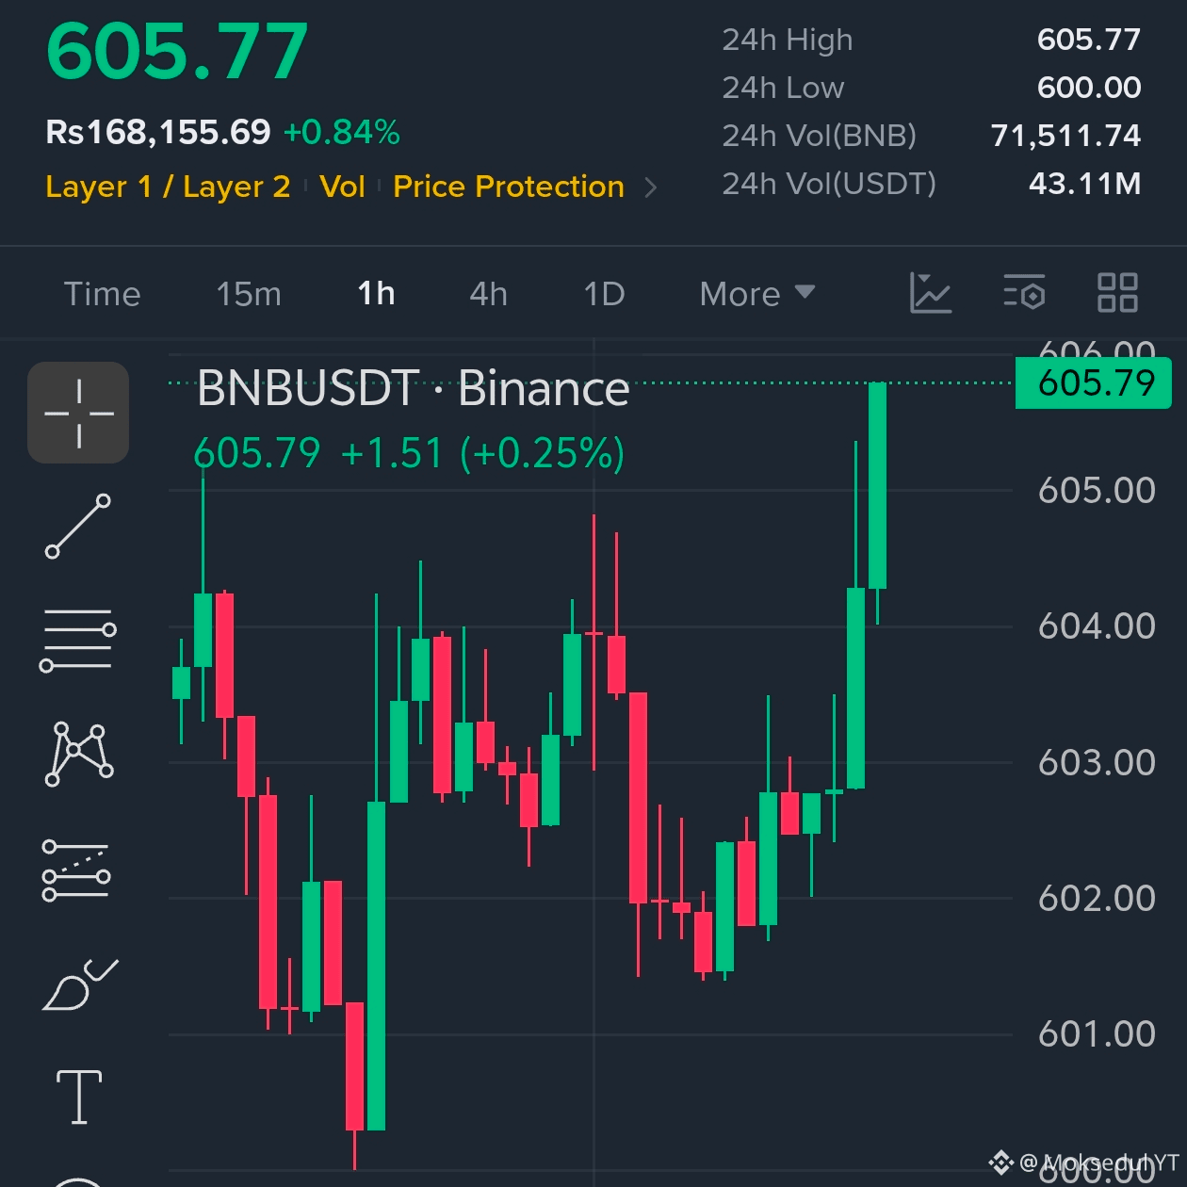
Task: Expand tags with the right chevron
Action: click(650, 187)
